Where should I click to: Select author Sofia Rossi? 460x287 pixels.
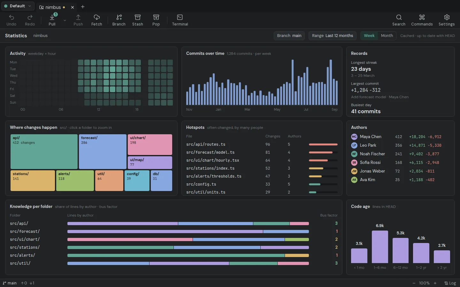[401, 163]
